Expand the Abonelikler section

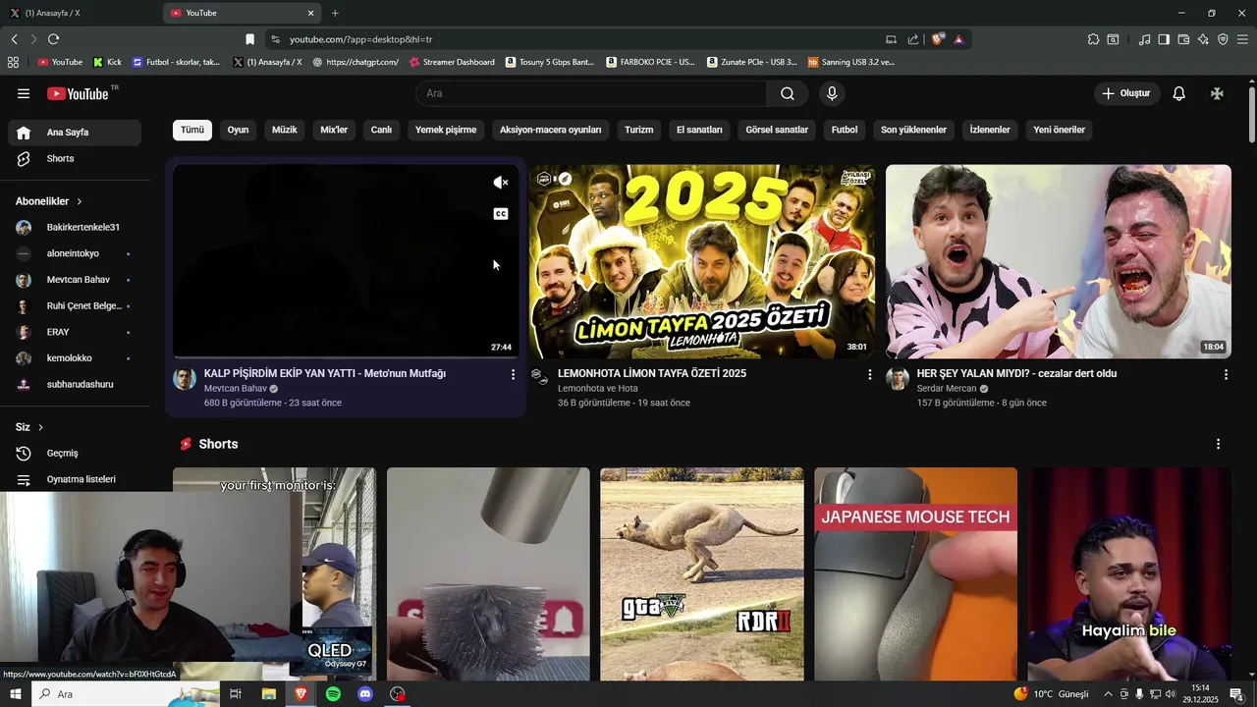pos(49,201)
